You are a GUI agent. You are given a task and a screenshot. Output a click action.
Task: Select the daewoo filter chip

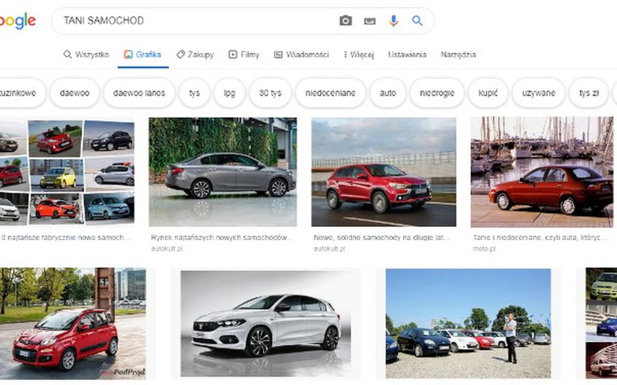coord(74,93)
